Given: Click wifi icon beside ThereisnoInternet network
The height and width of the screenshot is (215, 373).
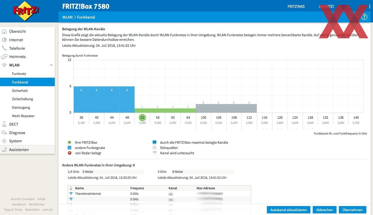Looking at the screenshot, I should coord(71,194).
